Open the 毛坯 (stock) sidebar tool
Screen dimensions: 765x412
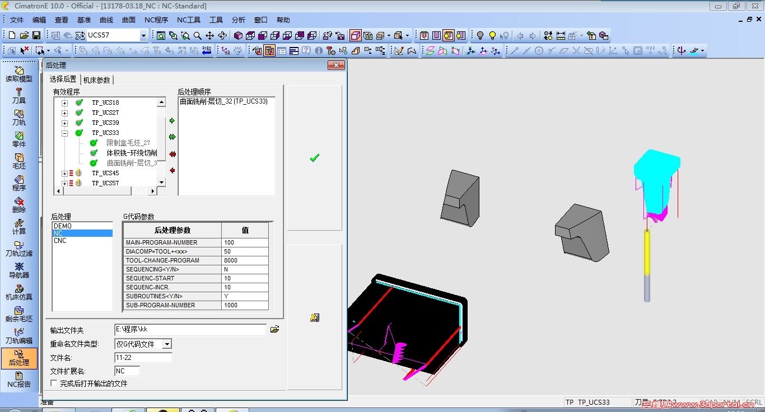[19, 161]
